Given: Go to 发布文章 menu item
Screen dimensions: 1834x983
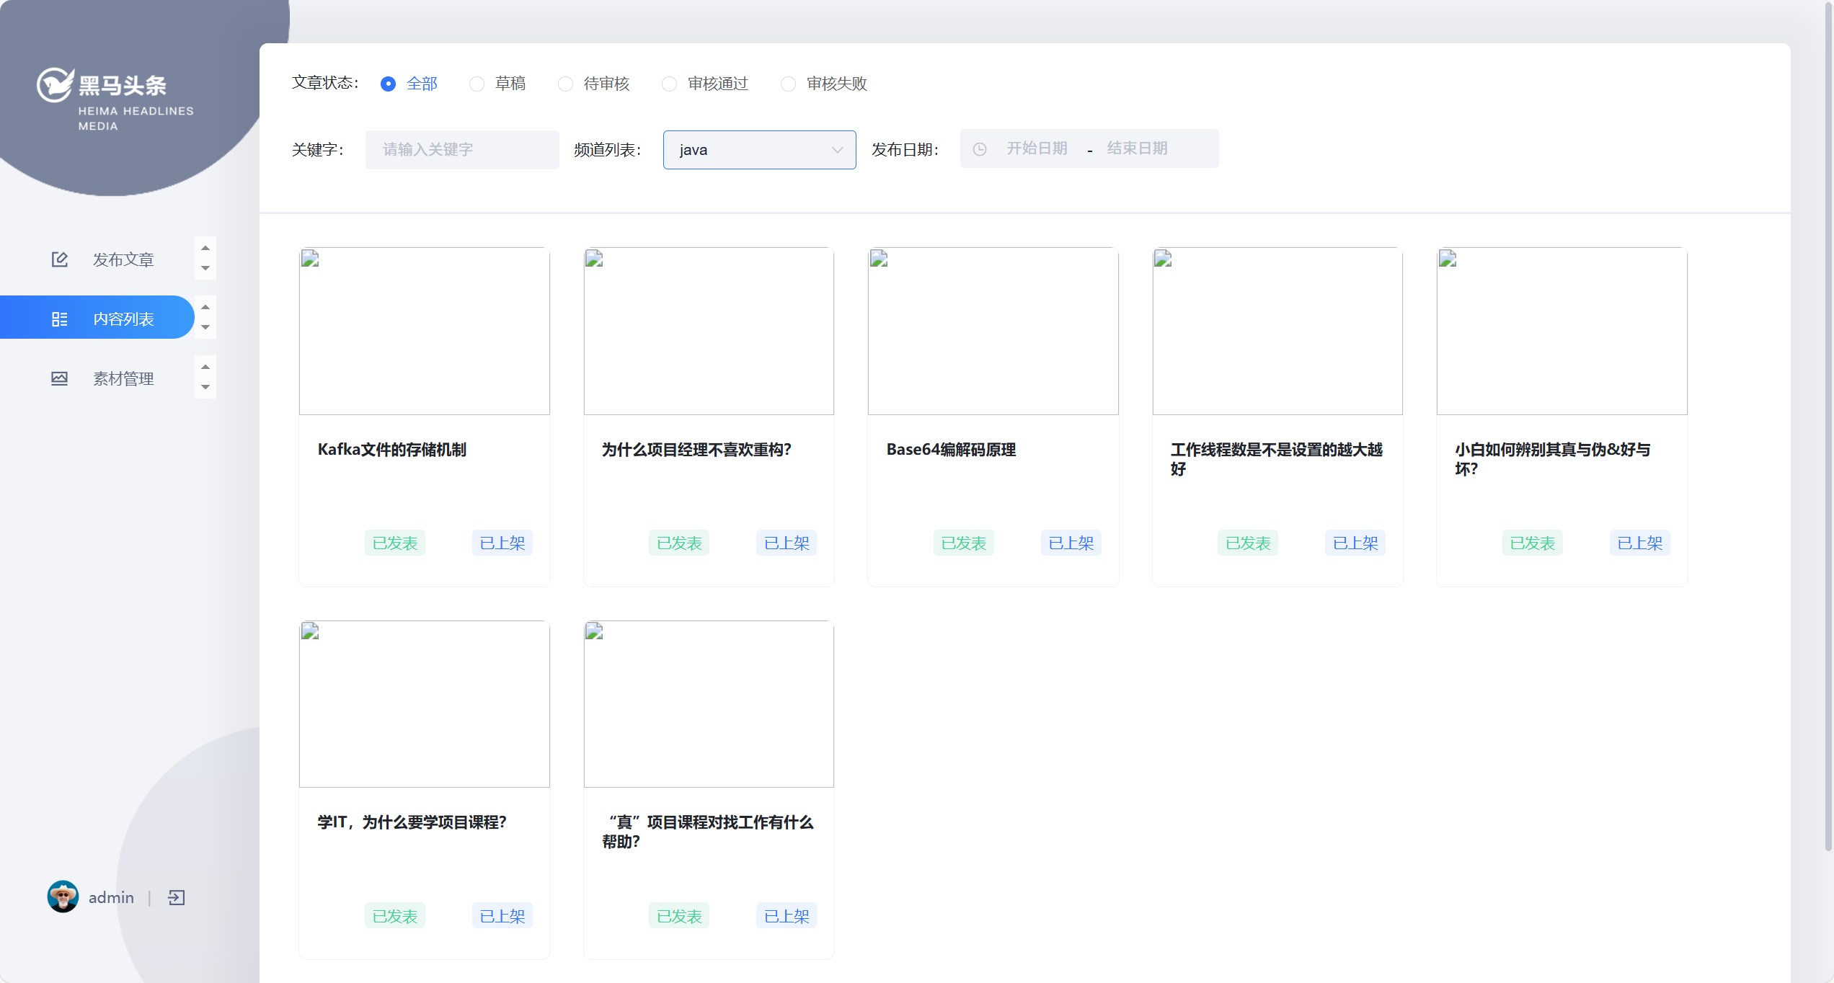Looking at the screenshot, I should click(x=123, y=259).
